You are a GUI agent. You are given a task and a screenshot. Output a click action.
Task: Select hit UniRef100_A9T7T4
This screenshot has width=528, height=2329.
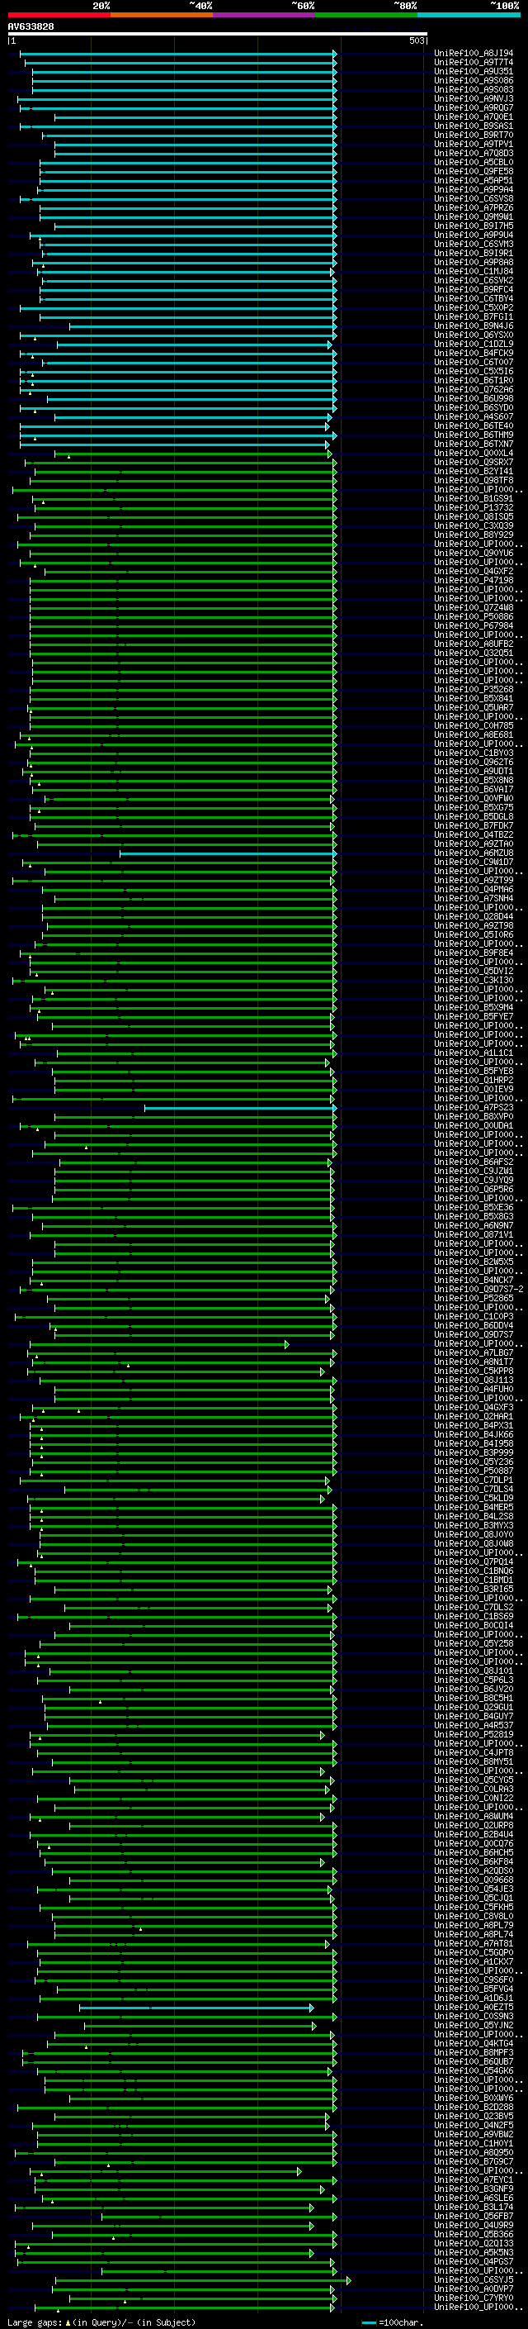pos(474,63)
